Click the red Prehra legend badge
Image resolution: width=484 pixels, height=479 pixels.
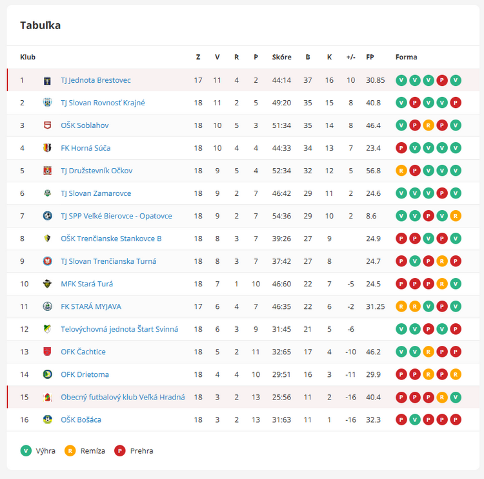119,451
